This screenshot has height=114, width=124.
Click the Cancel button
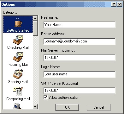(98, 107)
